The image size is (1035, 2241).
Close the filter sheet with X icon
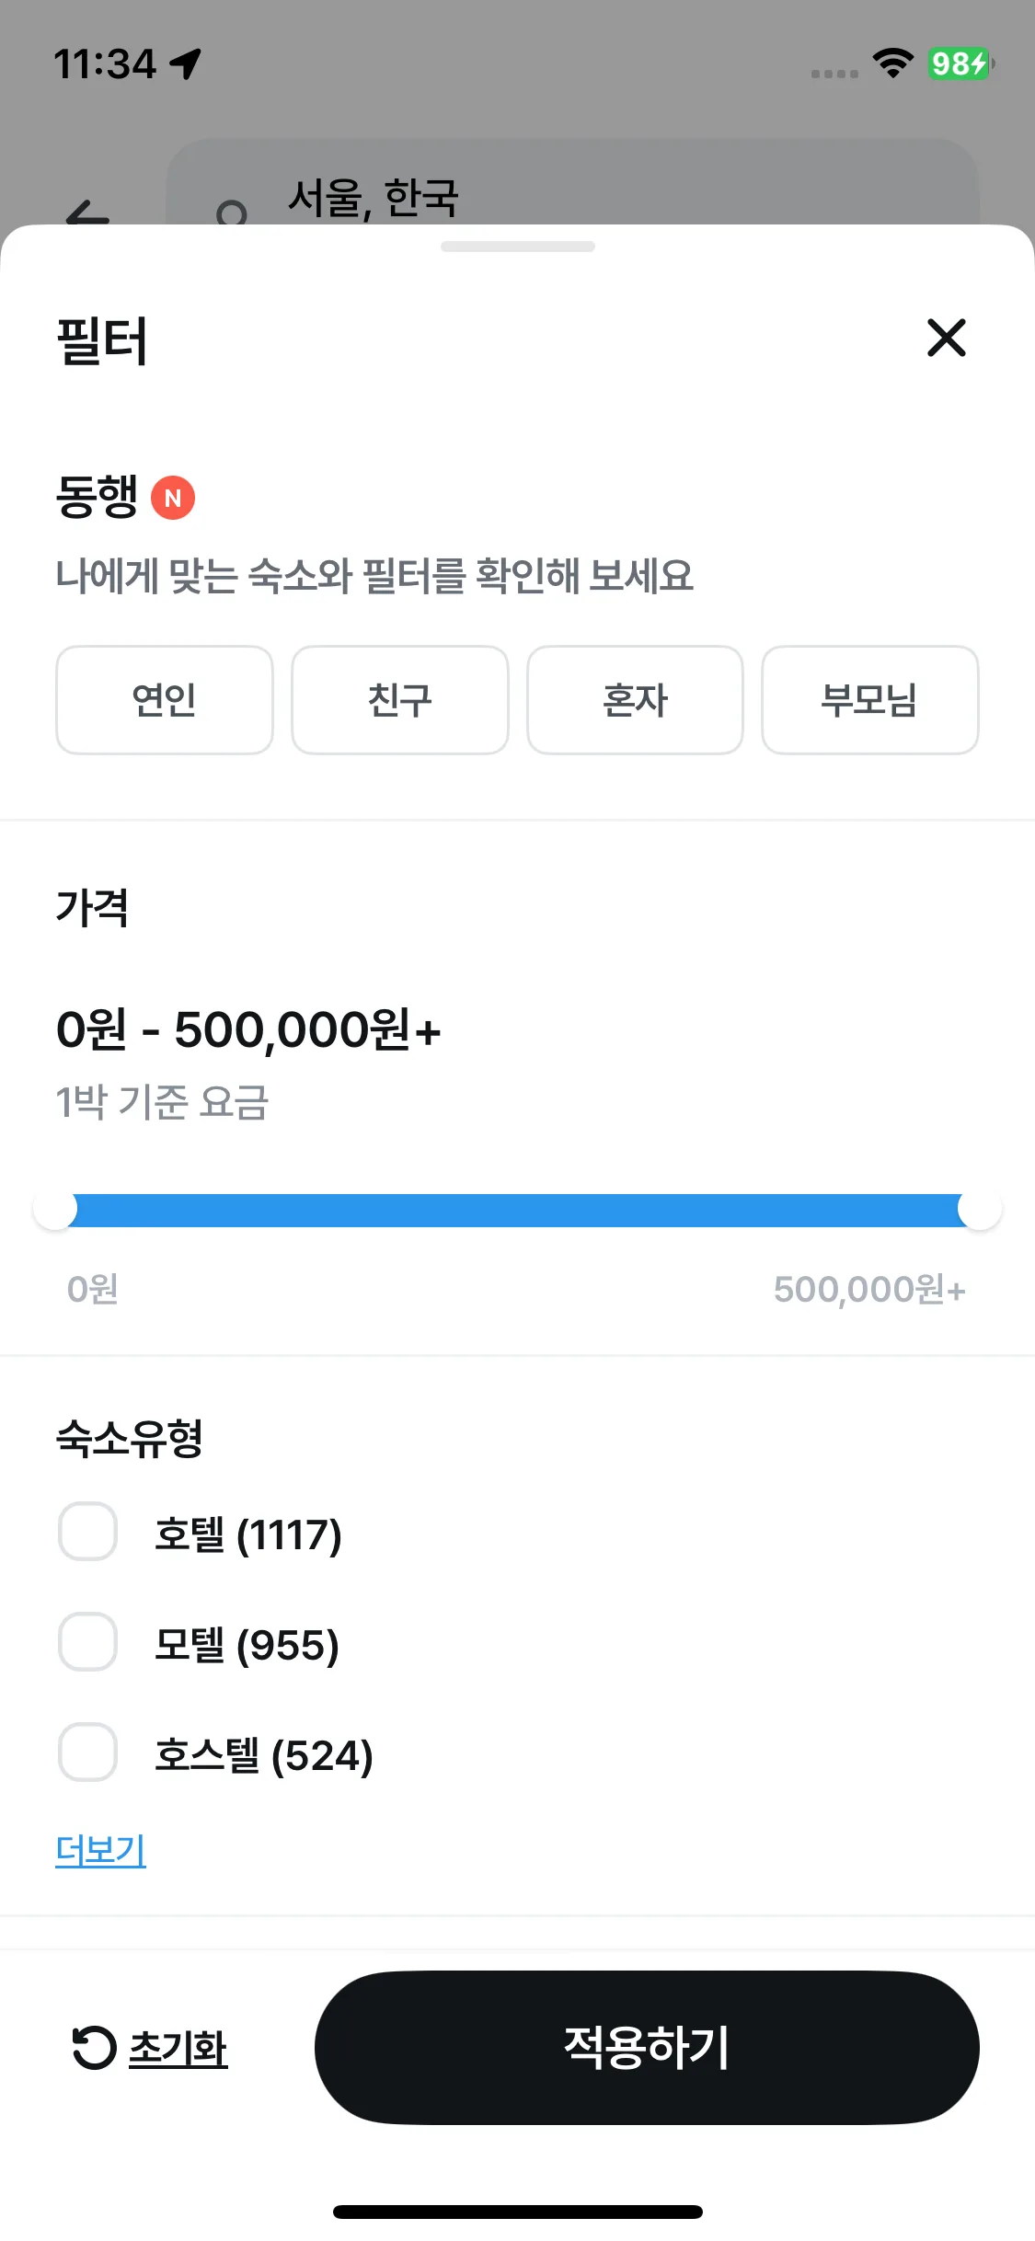[946, 338]
